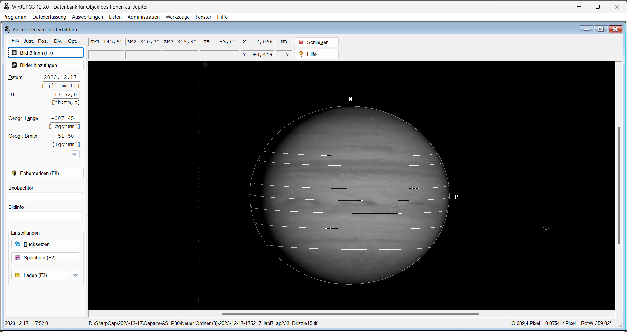Click the vertical scrollbar beside the image
Screen dimensions: 627x332
[x=619, y=185]
